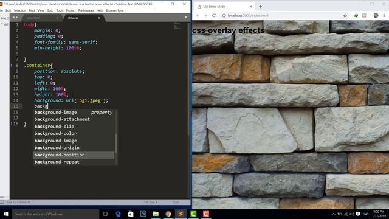Click Line 15, Column status text
This screenshot has height=219, width=389.
19,202
